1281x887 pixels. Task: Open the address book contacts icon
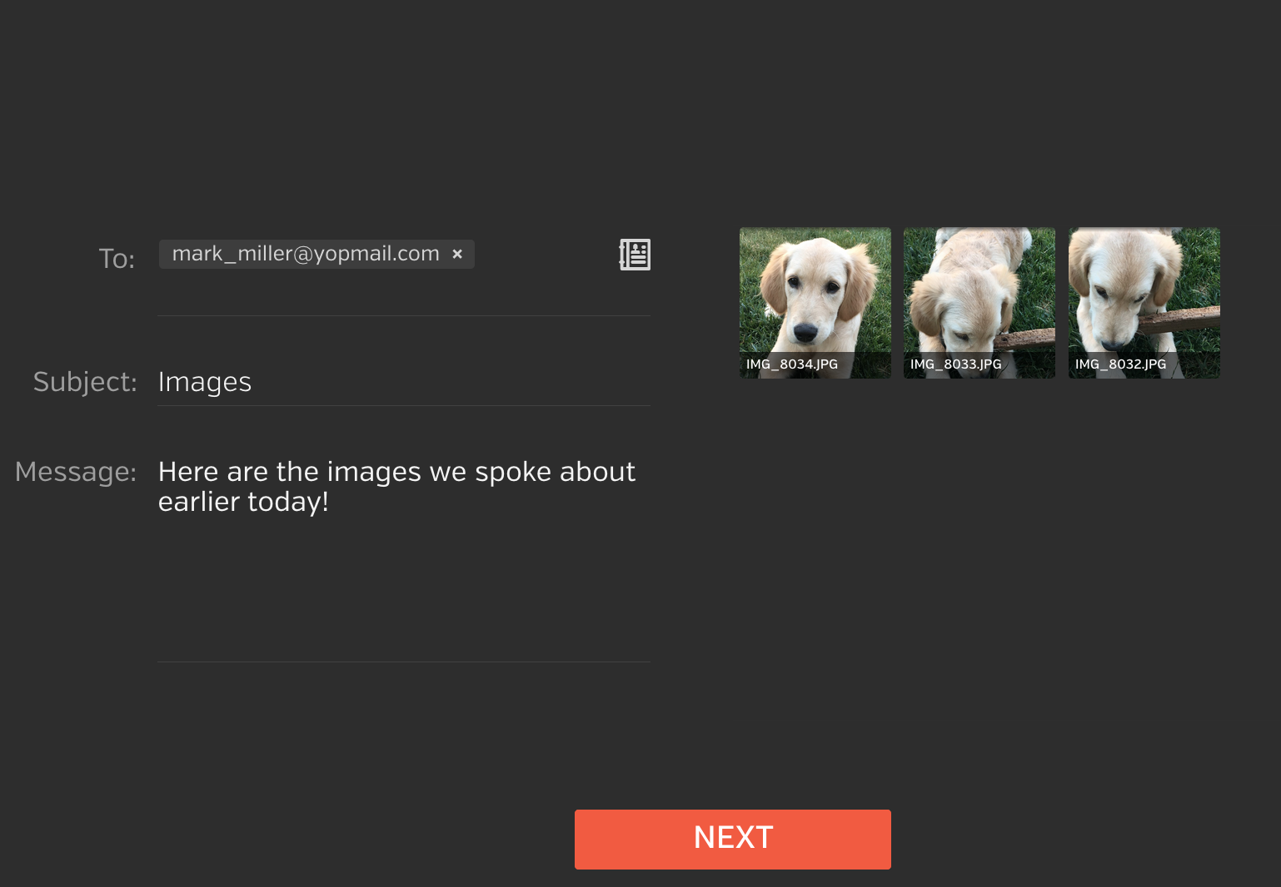click(635, 255)
